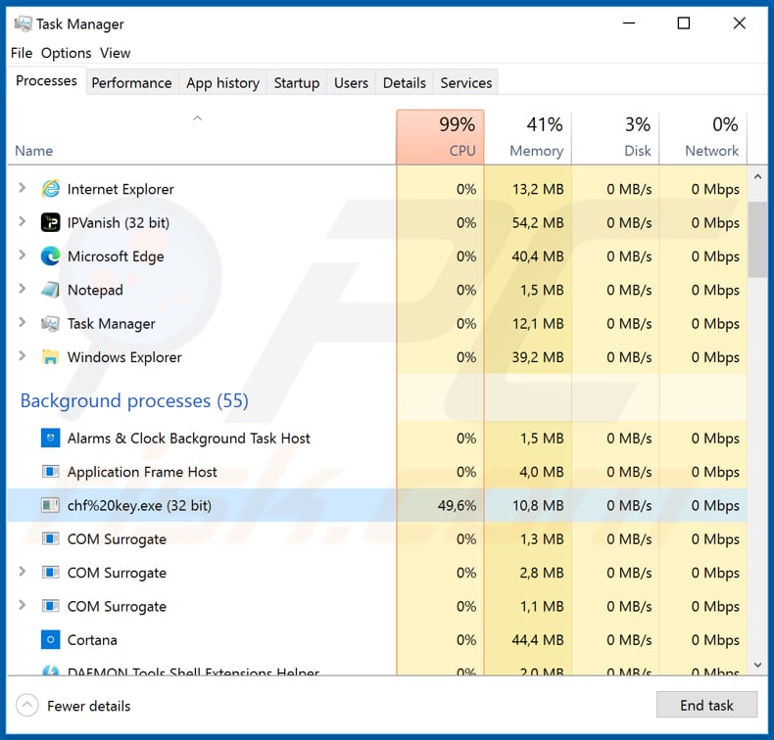The width and height of the screenshot is (774, 740).
Task: Switch to the Performance tab
Action: coord(131,83)
